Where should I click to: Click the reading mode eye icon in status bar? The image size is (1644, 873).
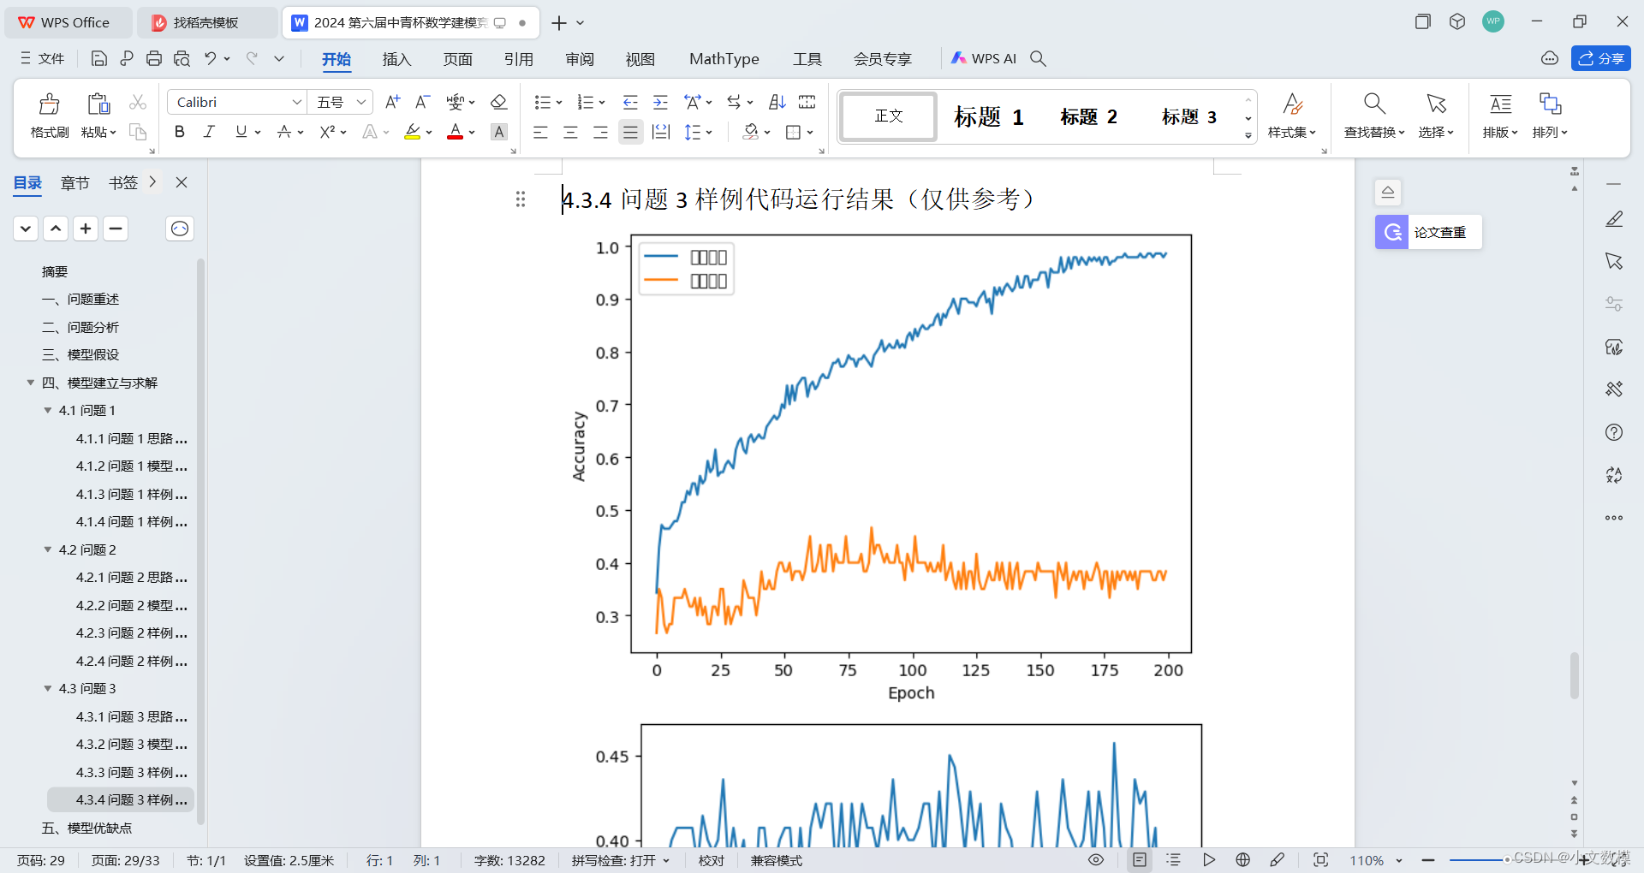[1096, 860]
